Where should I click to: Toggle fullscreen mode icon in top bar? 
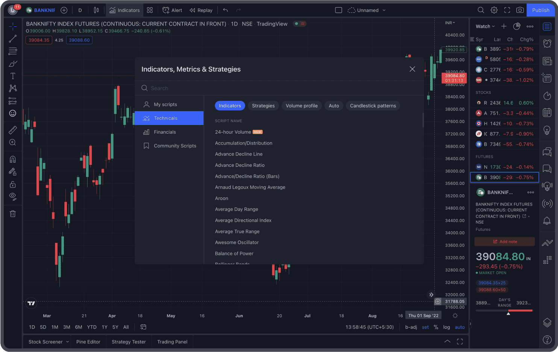coord(507,10)
